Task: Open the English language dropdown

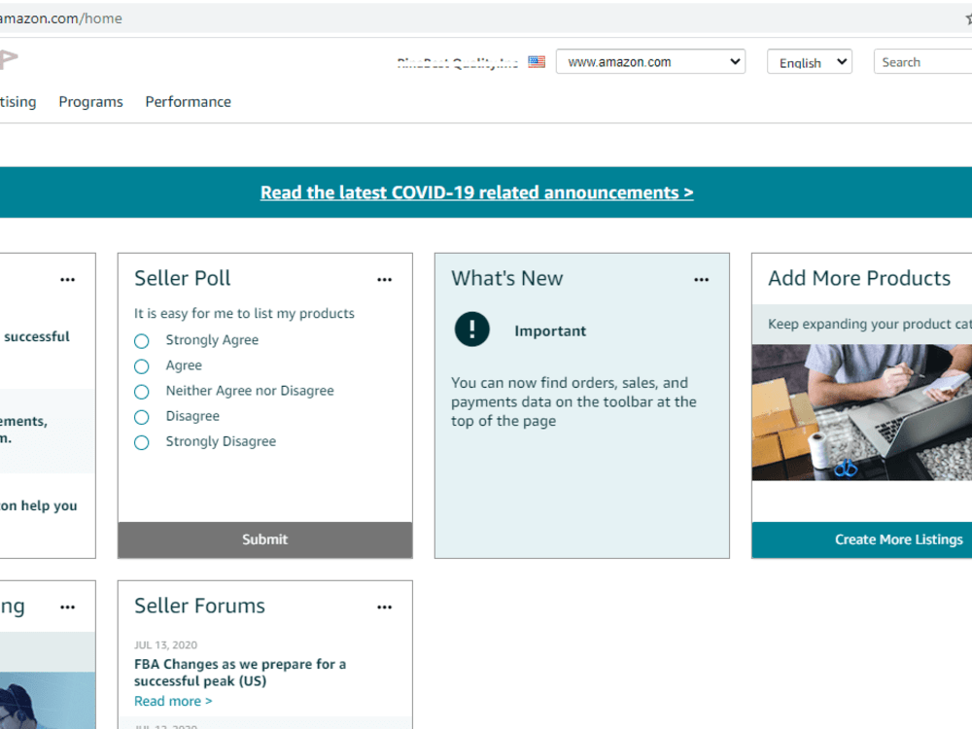Action: pyautogui.click(x=809, y=62)
